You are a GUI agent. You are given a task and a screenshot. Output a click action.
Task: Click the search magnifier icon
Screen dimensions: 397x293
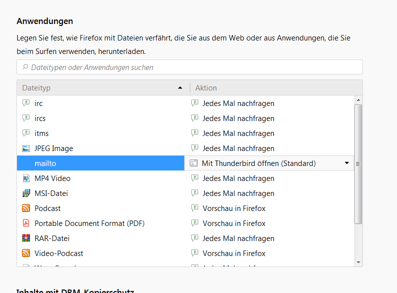click(x=25, y=67)
